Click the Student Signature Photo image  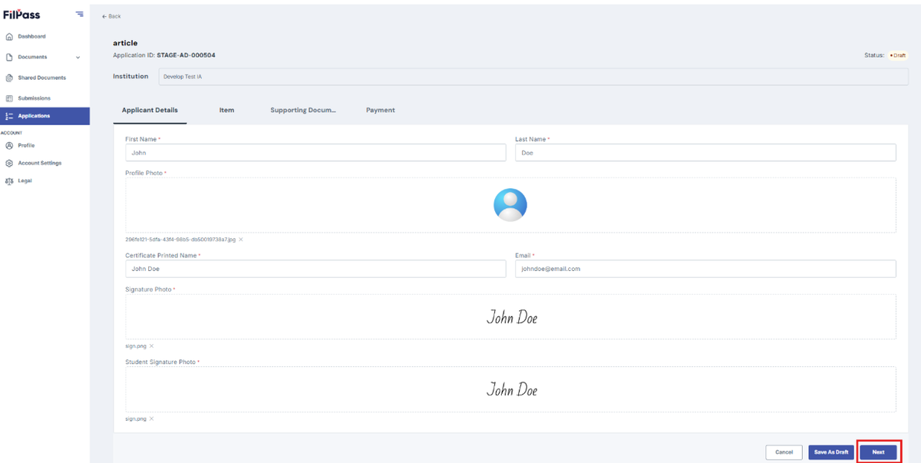[x=512, y=389]
